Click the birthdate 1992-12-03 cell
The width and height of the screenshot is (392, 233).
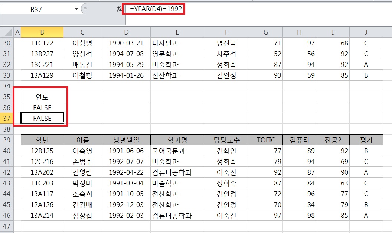pyautogui.click(x=126, y=205)
